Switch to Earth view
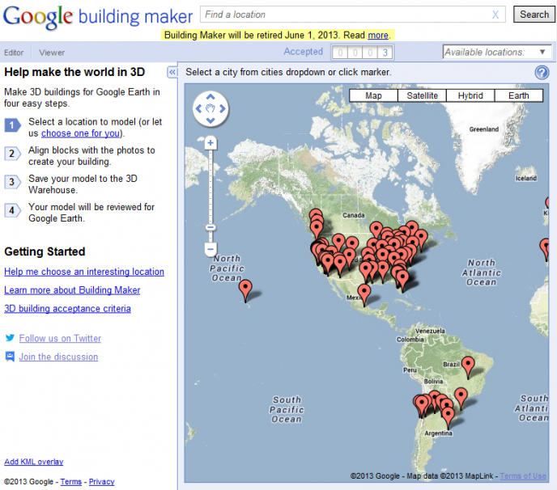 click(x=519, y=95)
